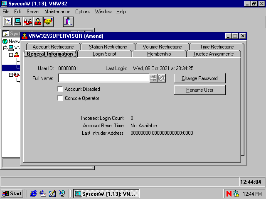Click the server computer toolbar icon
This screenshot has width=266, height=199.
click(18, 22)
